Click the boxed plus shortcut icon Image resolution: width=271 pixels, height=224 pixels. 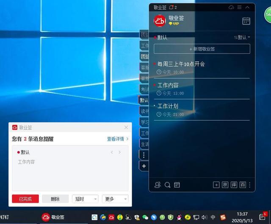coord(216,185)
